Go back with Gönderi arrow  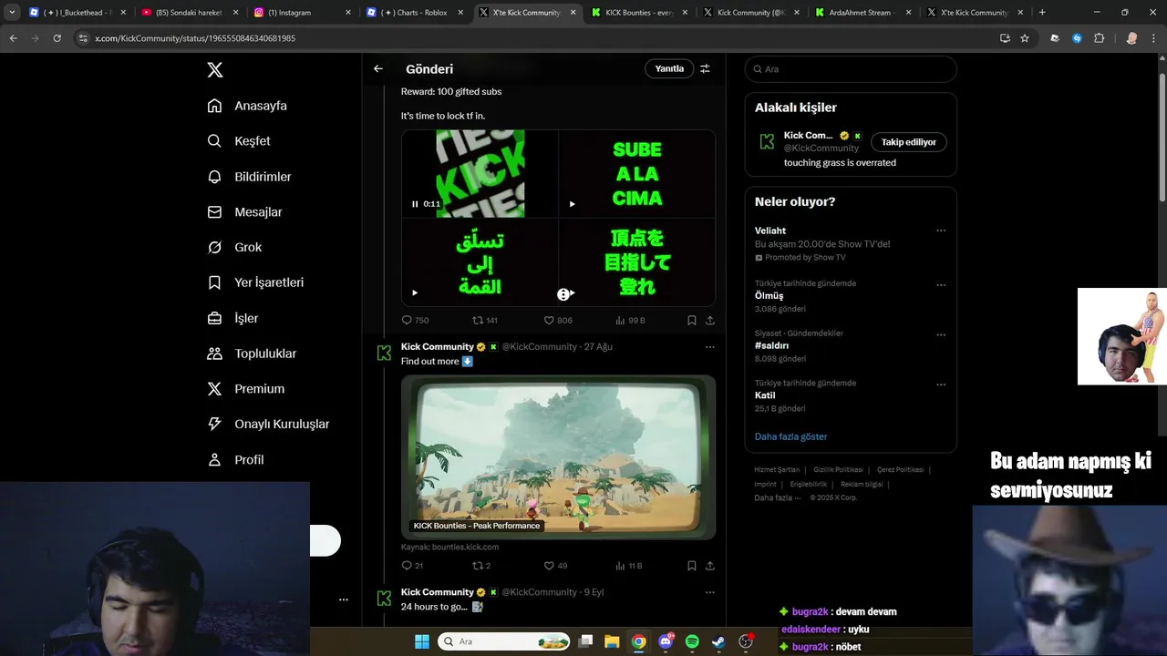pyautogui.click(x=378, y=69)
